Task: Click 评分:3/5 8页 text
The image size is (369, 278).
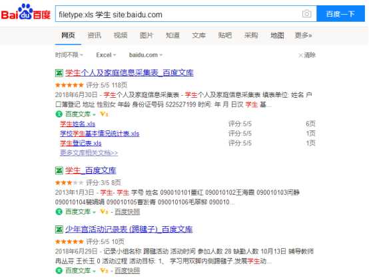Action: pyautogui.click(x=103, y=183)
